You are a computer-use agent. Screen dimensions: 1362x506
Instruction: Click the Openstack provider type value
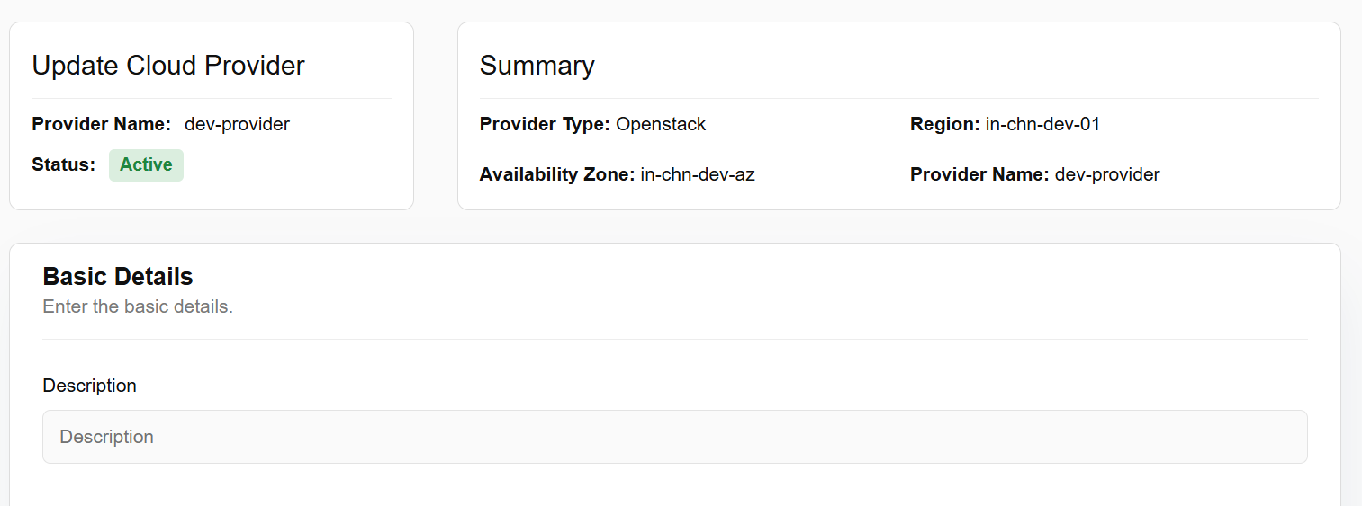pos(661,124)
